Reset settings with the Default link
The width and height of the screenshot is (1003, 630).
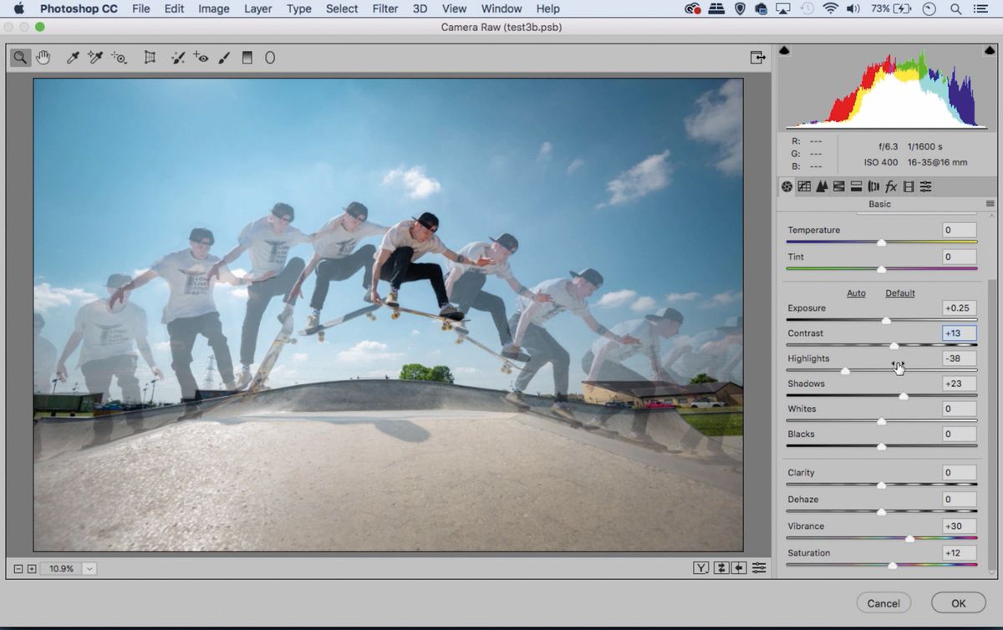pyautogui.click(x=900, y=293)
